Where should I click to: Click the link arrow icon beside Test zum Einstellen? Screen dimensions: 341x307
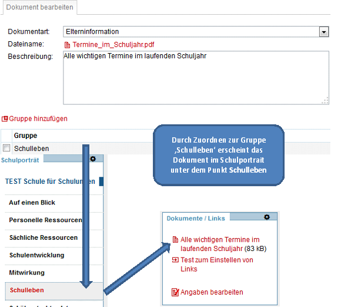(x=175, y=260)
